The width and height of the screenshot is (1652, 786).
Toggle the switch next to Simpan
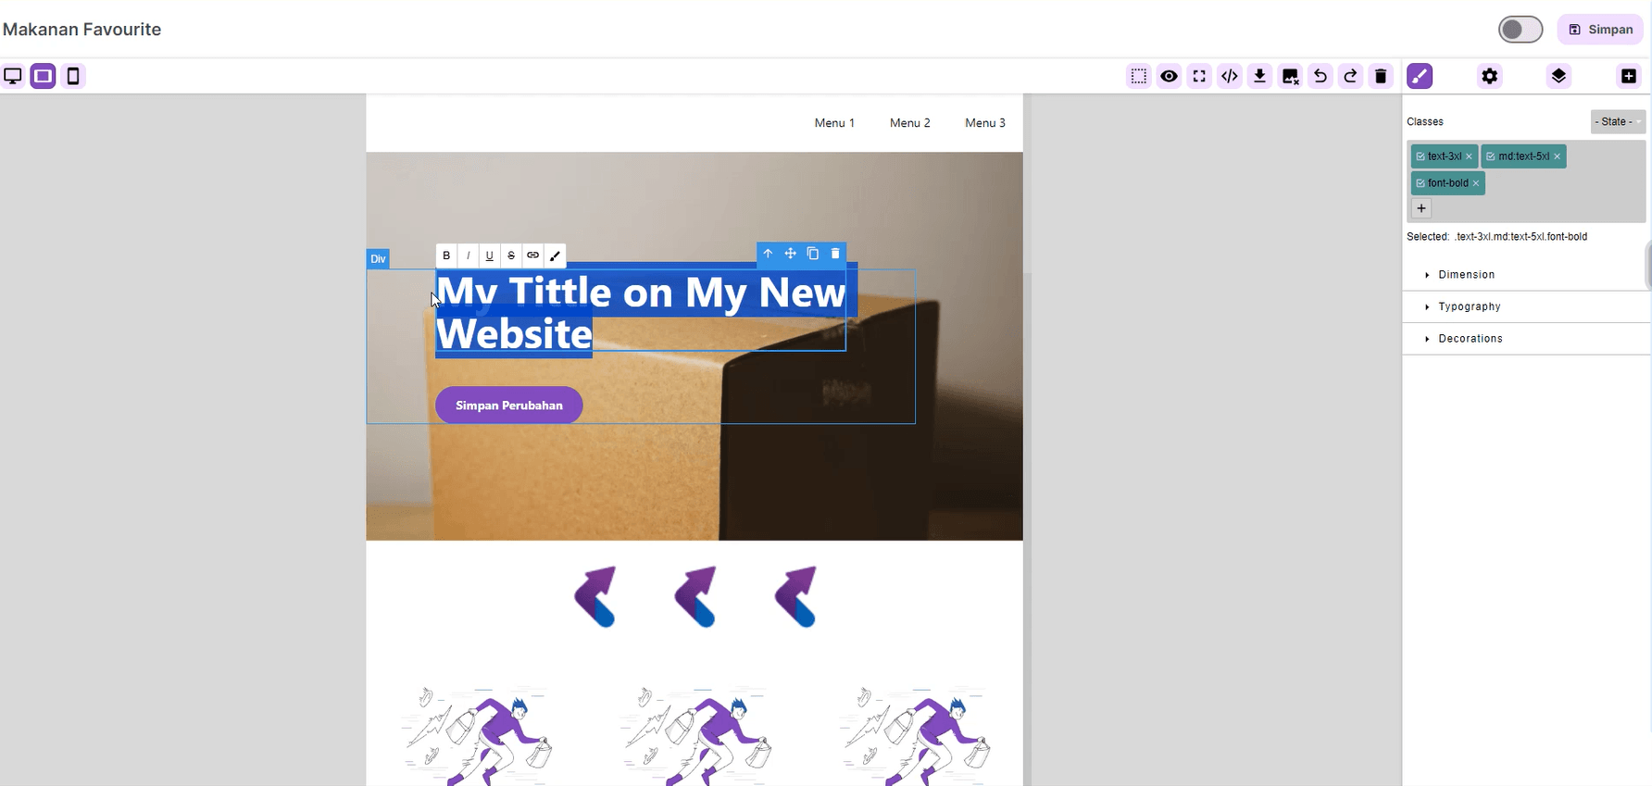point(1521,30)
